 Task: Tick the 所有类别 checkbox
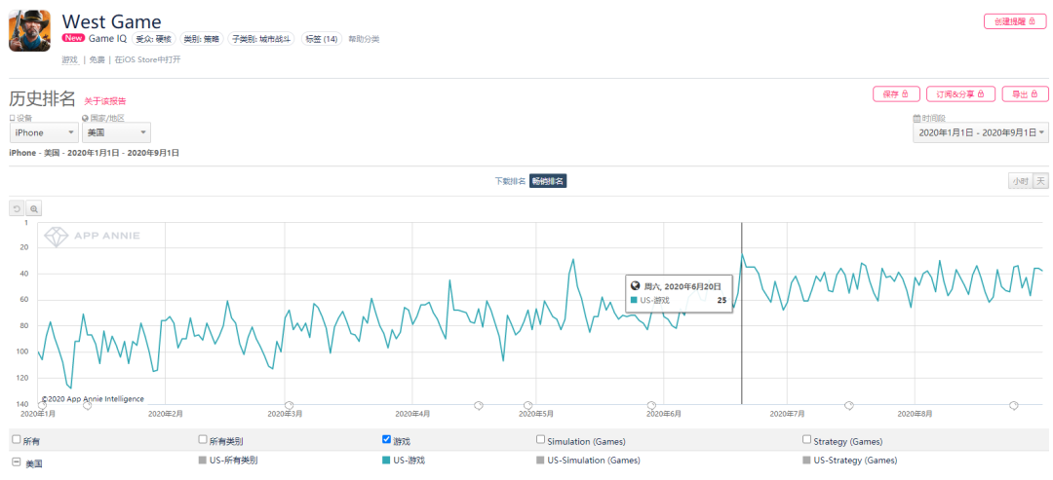click(x=202, y=439)
